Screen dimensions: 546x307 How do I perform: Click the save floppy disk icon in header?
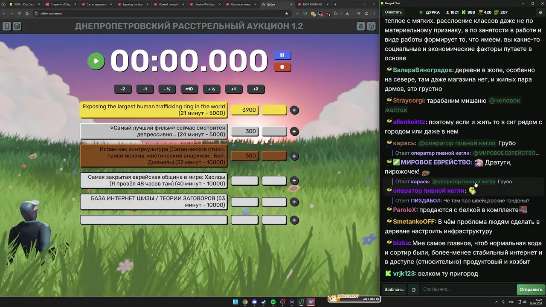[17, 26]
